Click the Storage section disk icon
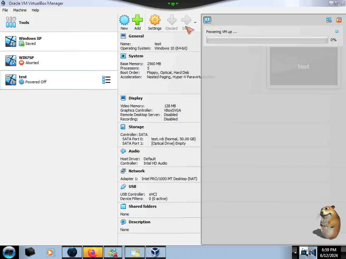 (123, 127)
